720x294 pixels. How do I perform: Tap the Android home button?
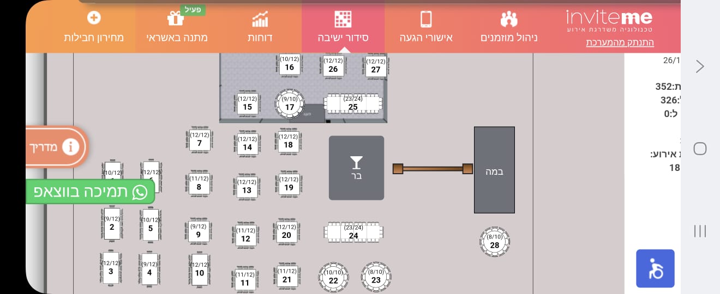click(x=700, y=149)
